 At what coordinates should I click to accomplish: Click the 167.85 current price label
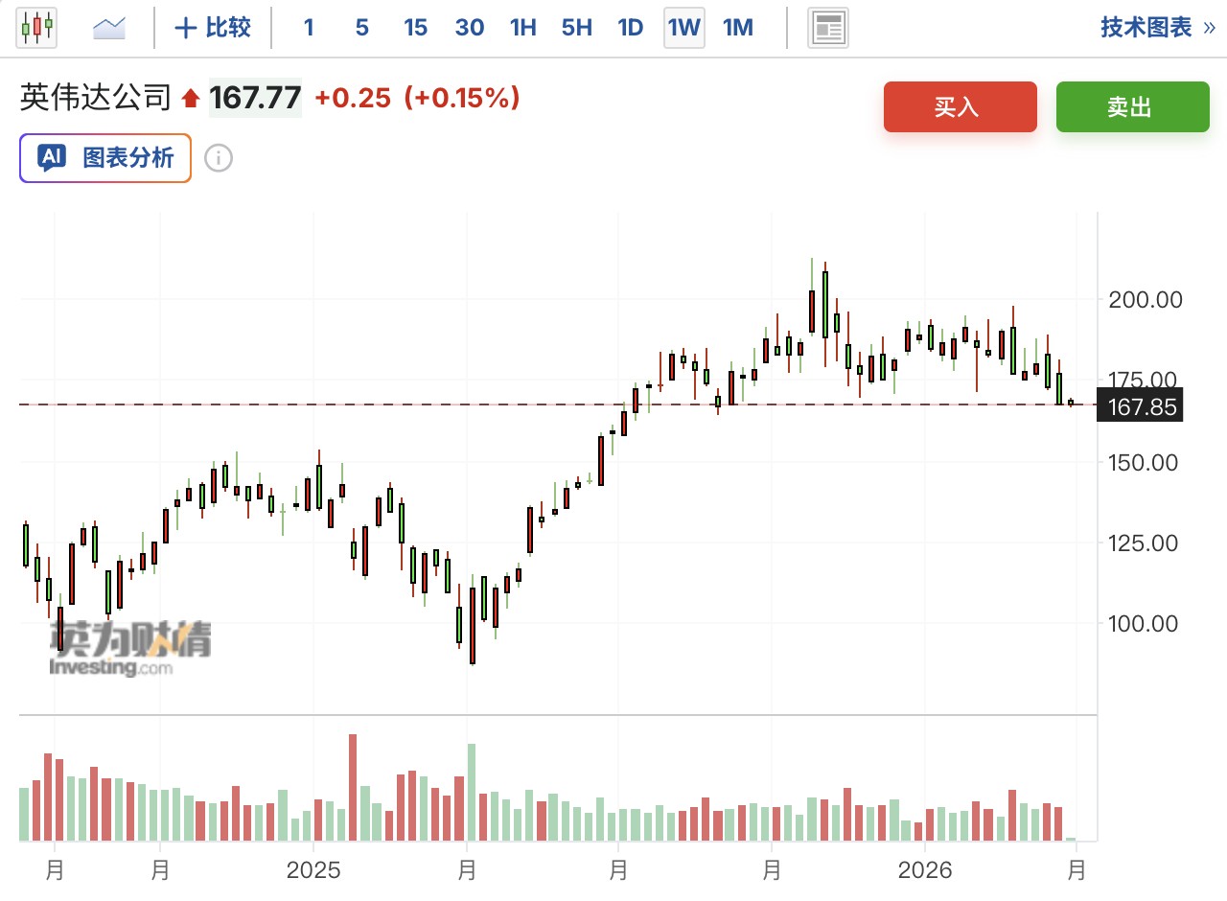[x=1142, y=406]
